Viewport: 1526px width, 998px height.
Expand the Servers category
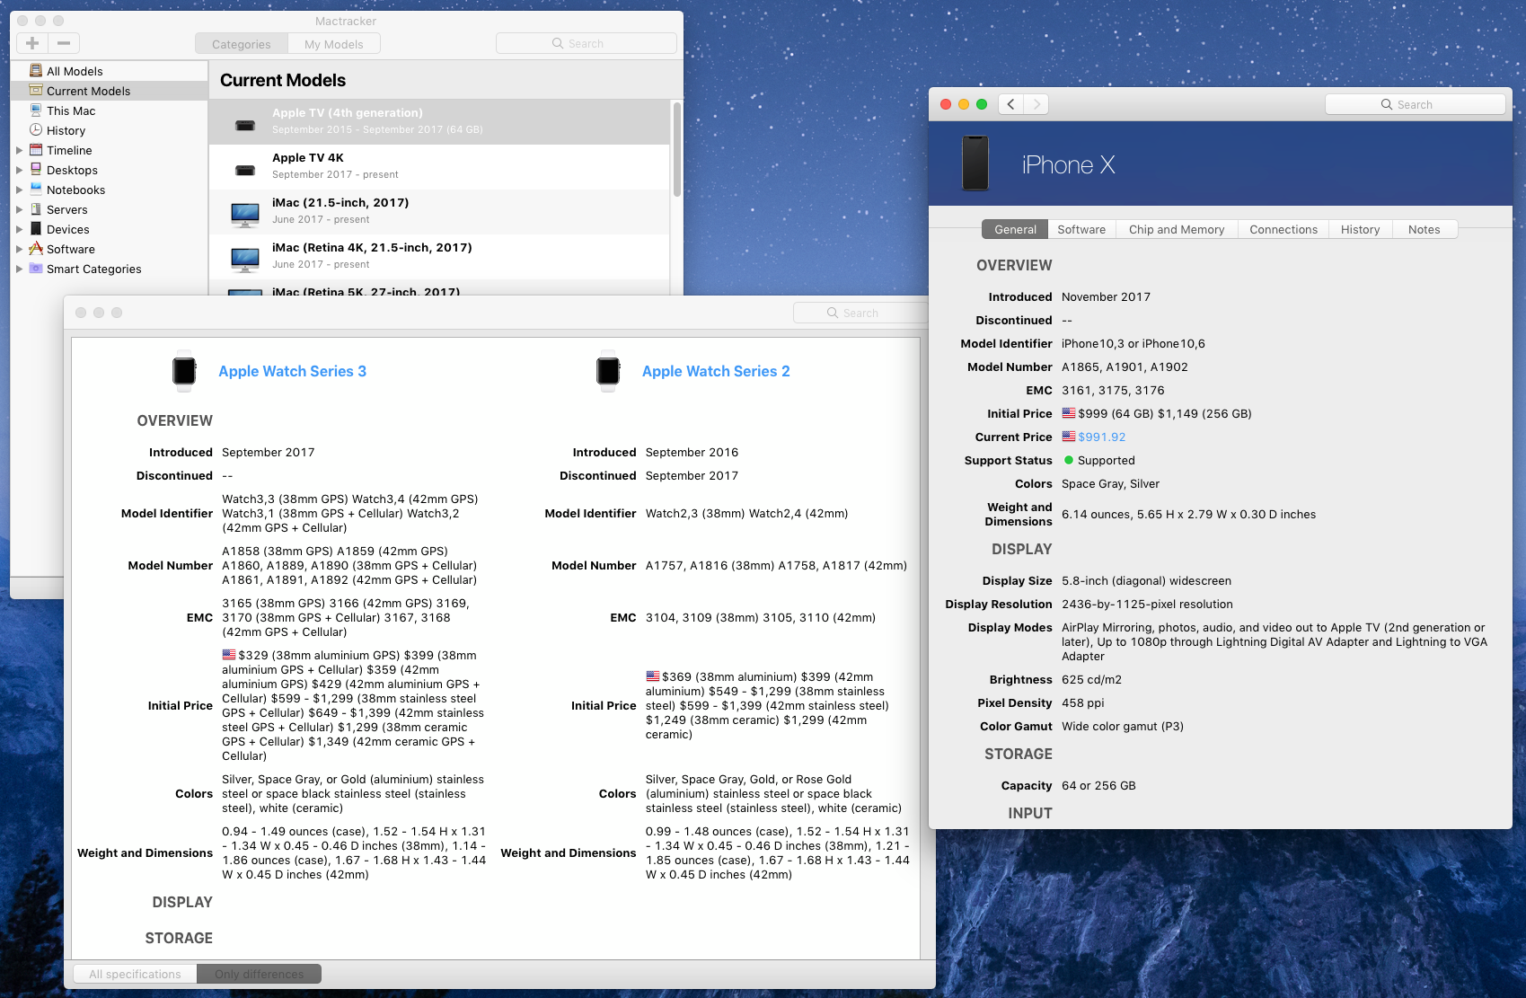[x=20, y=209]
